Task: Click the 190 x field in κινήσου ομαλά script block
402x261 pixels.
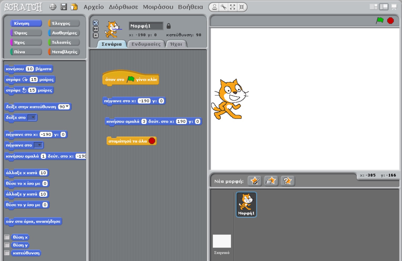Action: 181,121
